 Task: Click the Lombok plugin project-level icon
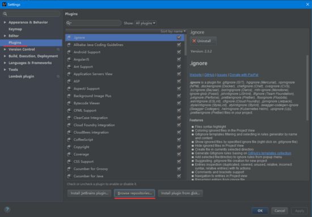58,76
